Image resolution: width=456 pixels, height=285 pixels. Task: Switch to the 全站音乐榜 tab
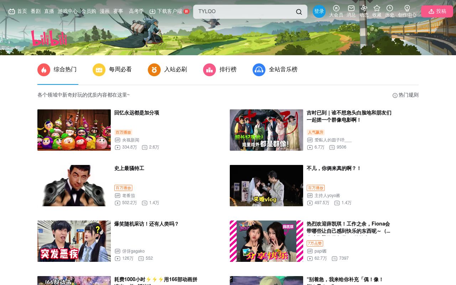(275, 70)
